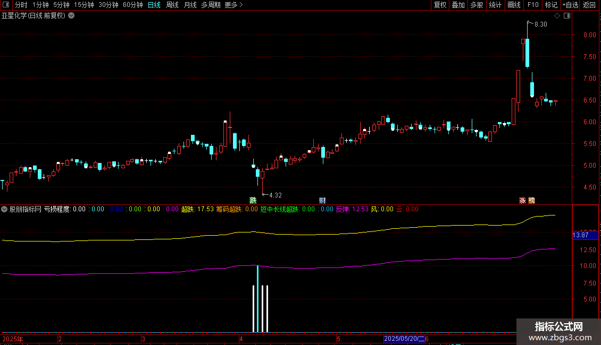Click the 超跌: 17.53 indicator value
The image size is (601, 345).
point(197,209)
